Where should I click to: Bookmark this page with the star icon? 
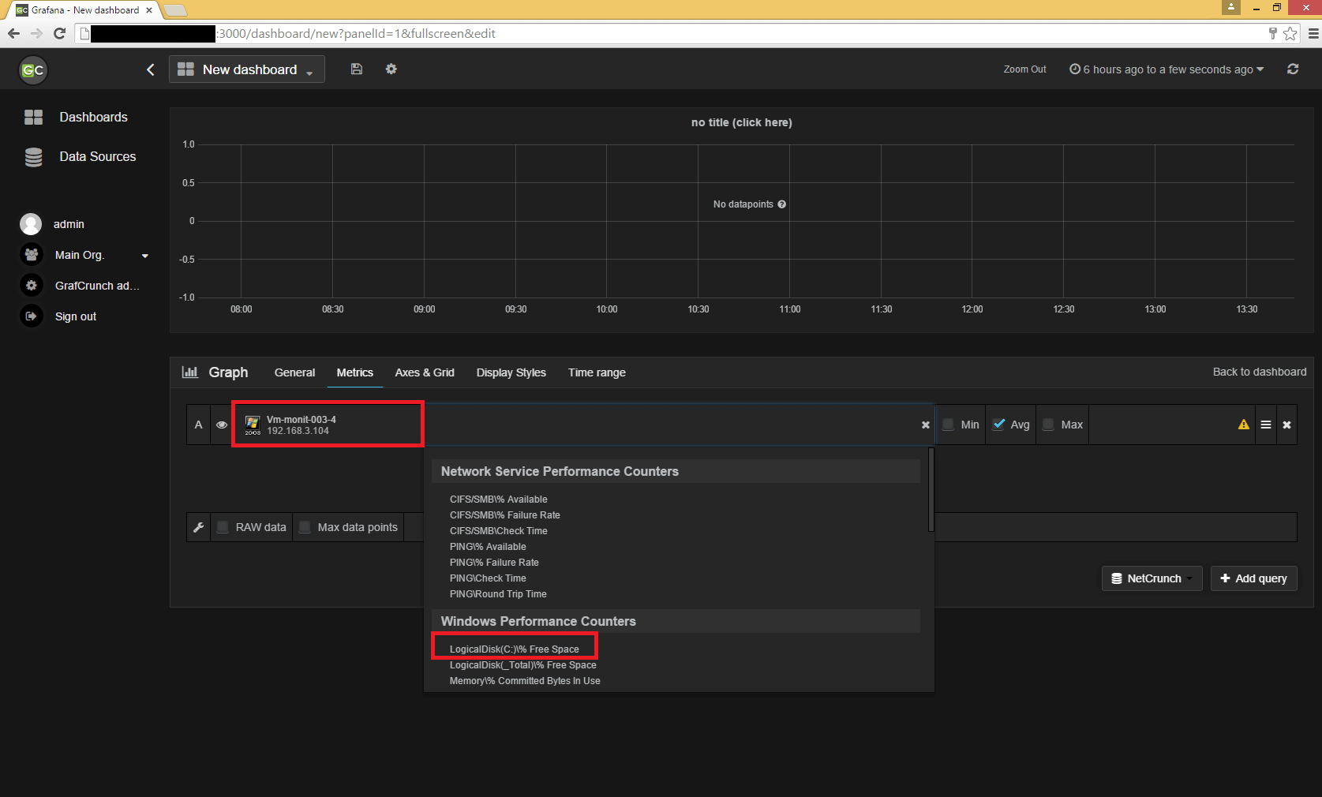coord(1290,33)
